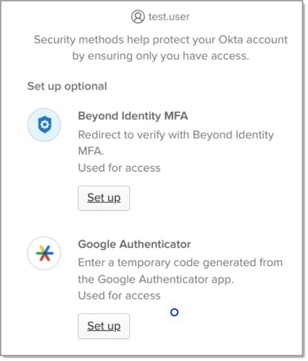The width and height of the screenshot is (308, 361).
Task: Click the Beyond Identity shield icon
Action: click(44, 125)
